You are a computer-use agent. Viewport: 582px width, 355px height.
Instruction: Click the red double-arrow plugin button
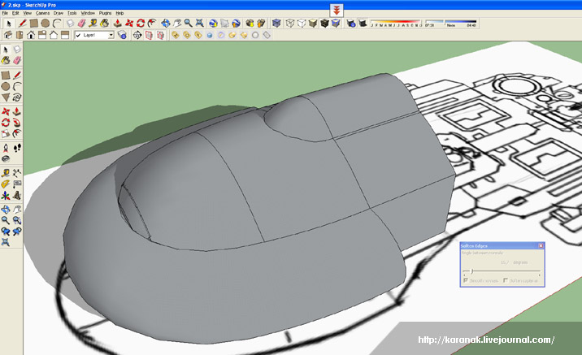click(x=337, y=11)
